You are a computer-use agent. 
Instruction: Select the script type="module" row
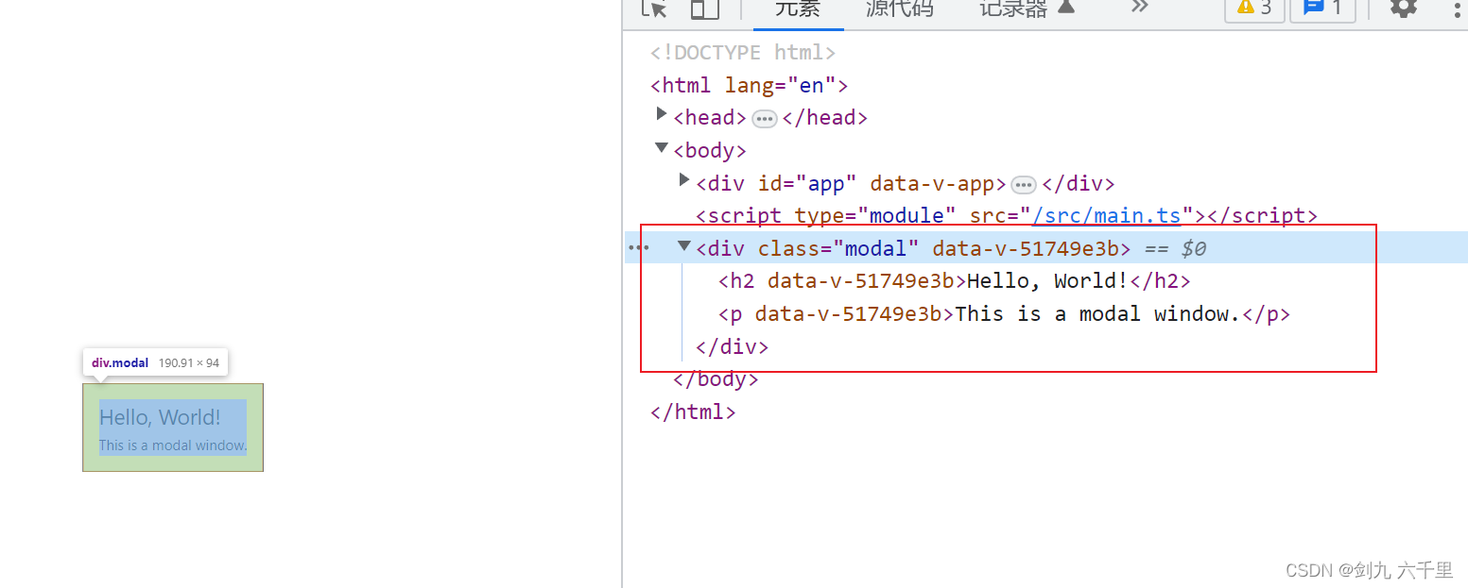pos(1007,216)
